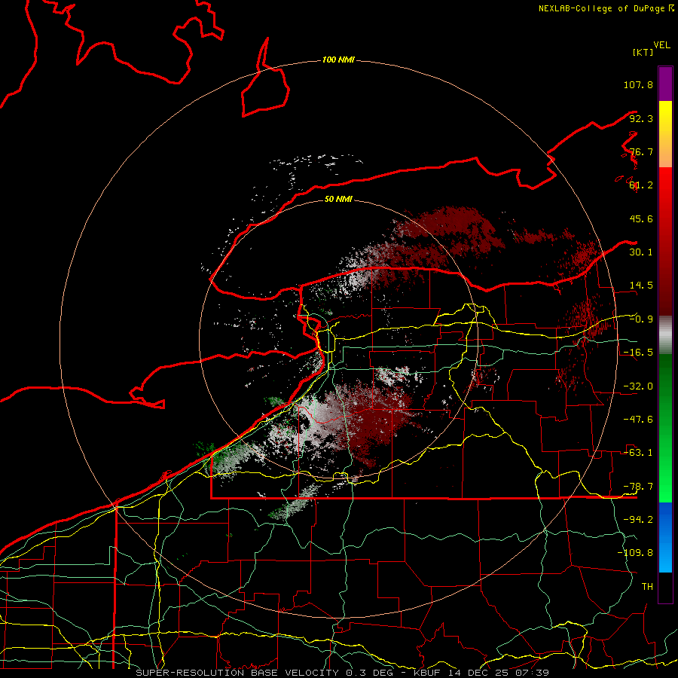Click the -78.7 velocity scale value
This screenshot has width=678, height=678.
click(638, 487)
